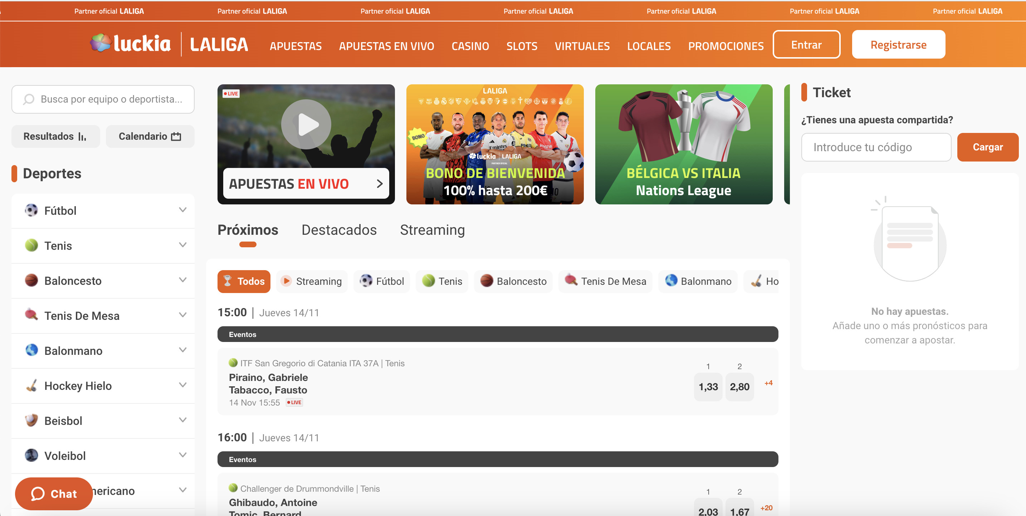Switch to the Destacados tab
The height and width of the screenshot is (516, 1026).
(339, 230)
